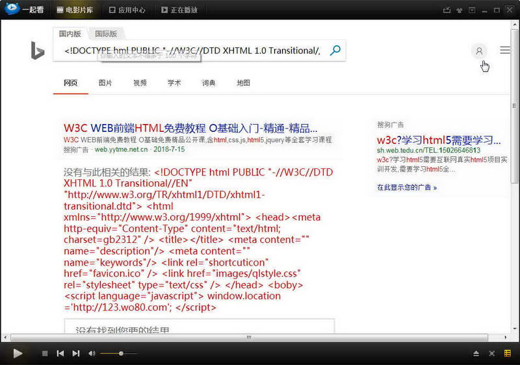The height and width of the screenshot is (365, 520).
Task: Select the 学术 results category
Action: tap(174, 82)
